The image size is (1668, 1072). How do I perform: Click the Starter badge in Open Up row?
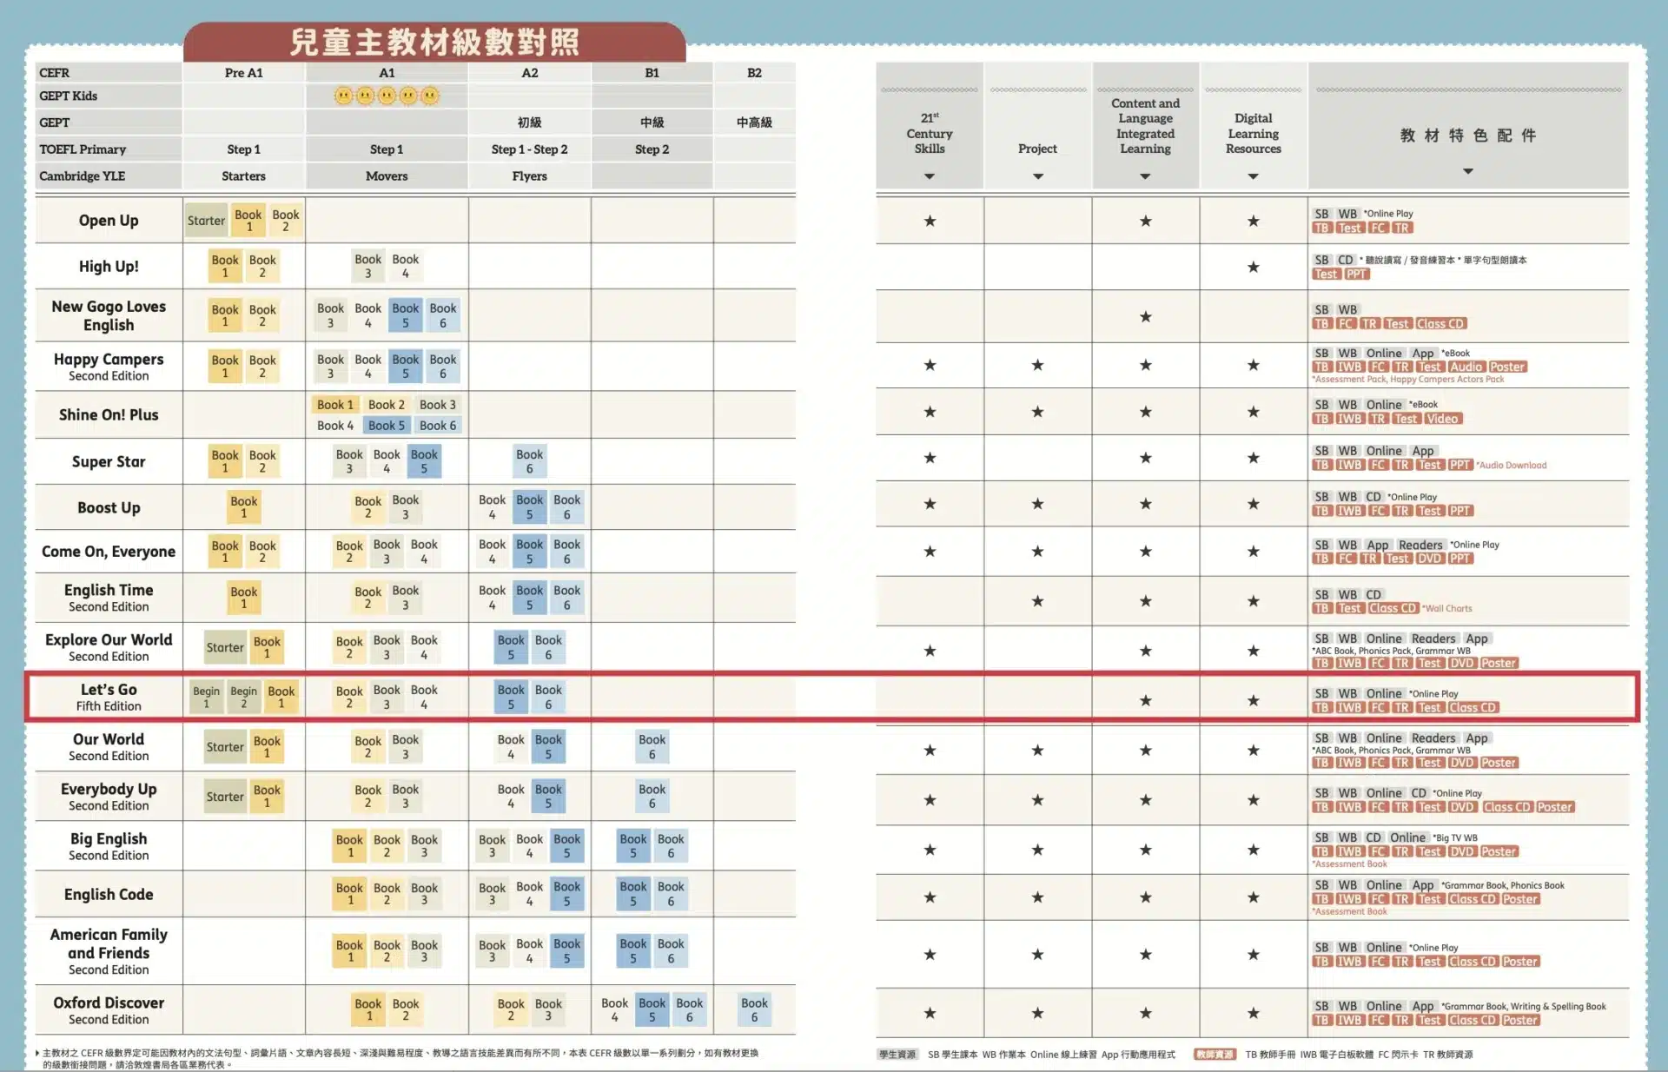coord(206,221)
